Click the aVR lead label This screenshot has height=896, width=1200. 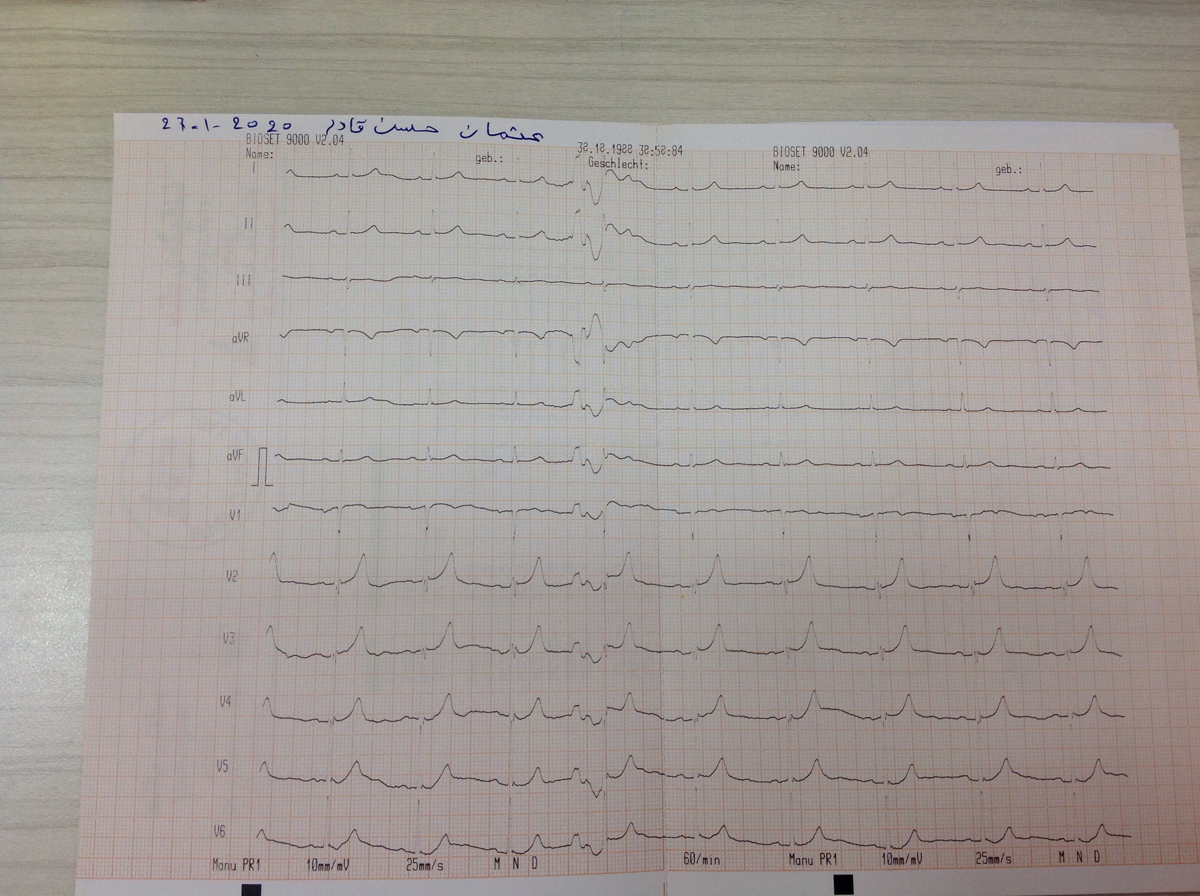240,338
